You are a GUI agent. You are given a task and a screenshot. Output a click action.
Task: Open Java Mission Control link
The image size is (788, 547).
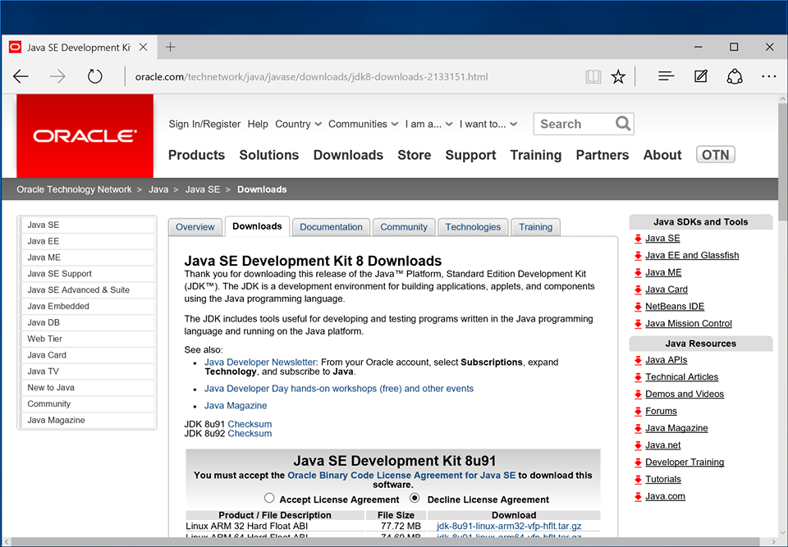[x=689, y=323]
